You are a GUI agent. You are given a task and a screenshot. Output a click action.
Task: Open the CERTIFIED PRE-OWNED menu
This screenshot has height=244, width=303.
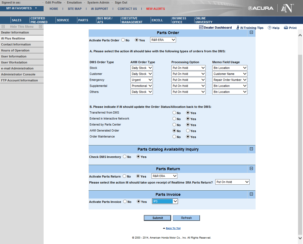pyautogui.click(x=39, y=20)
